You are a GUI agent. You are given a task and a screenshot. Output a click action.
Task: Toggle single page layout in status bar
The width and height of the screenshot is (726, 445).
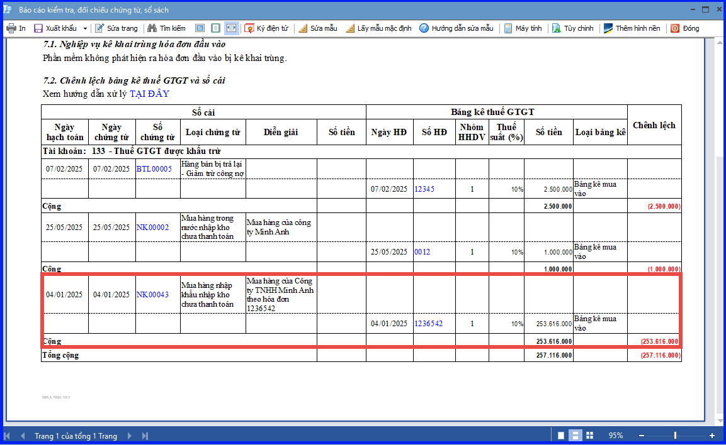coord(560,436)
